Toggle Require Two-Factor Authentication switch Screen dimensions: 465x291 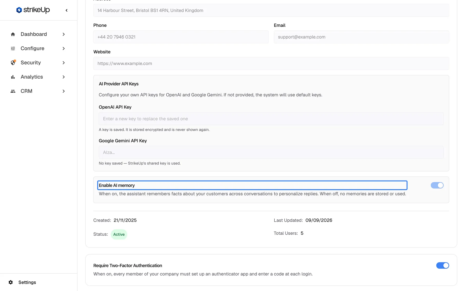click(x=443, y=265)
